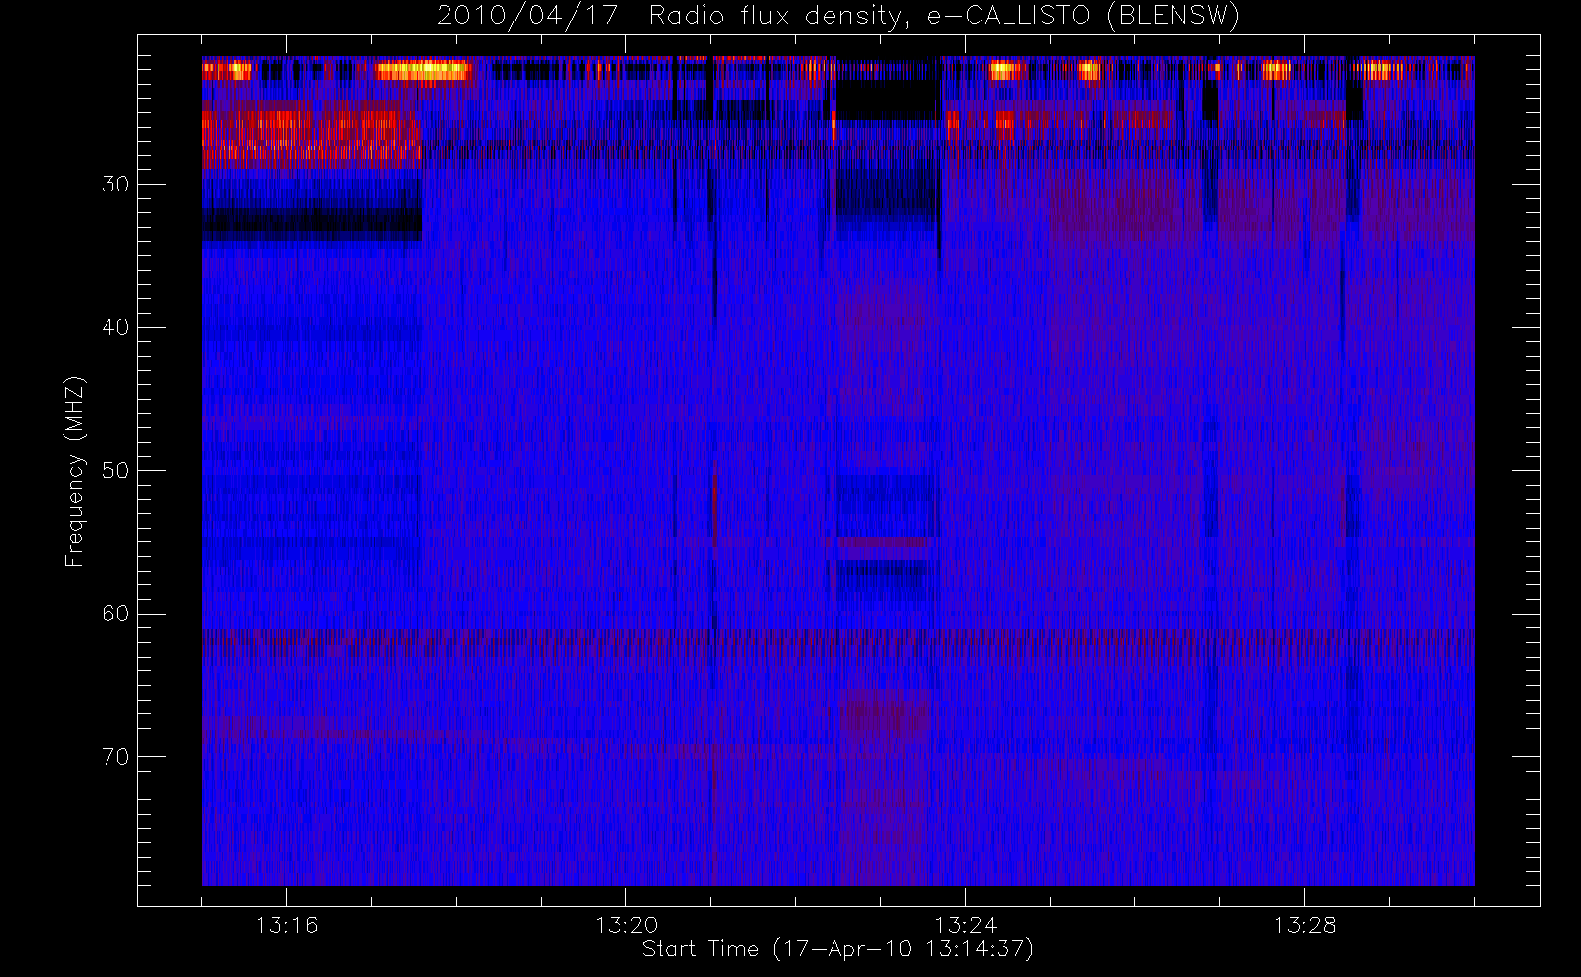Click the 60 MHz frequency tick label
The image size is (1581, 977).
click(x=115, y=614)
